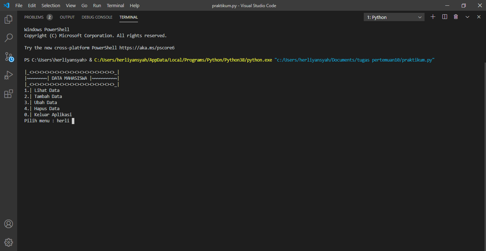Restore down the VS Code window
This screenshot has height=251, width=486.
(x=463, y=5)
